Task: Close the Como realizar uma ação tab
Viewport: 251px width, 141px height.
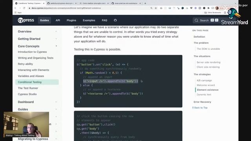Action: [x=108, y=3]
